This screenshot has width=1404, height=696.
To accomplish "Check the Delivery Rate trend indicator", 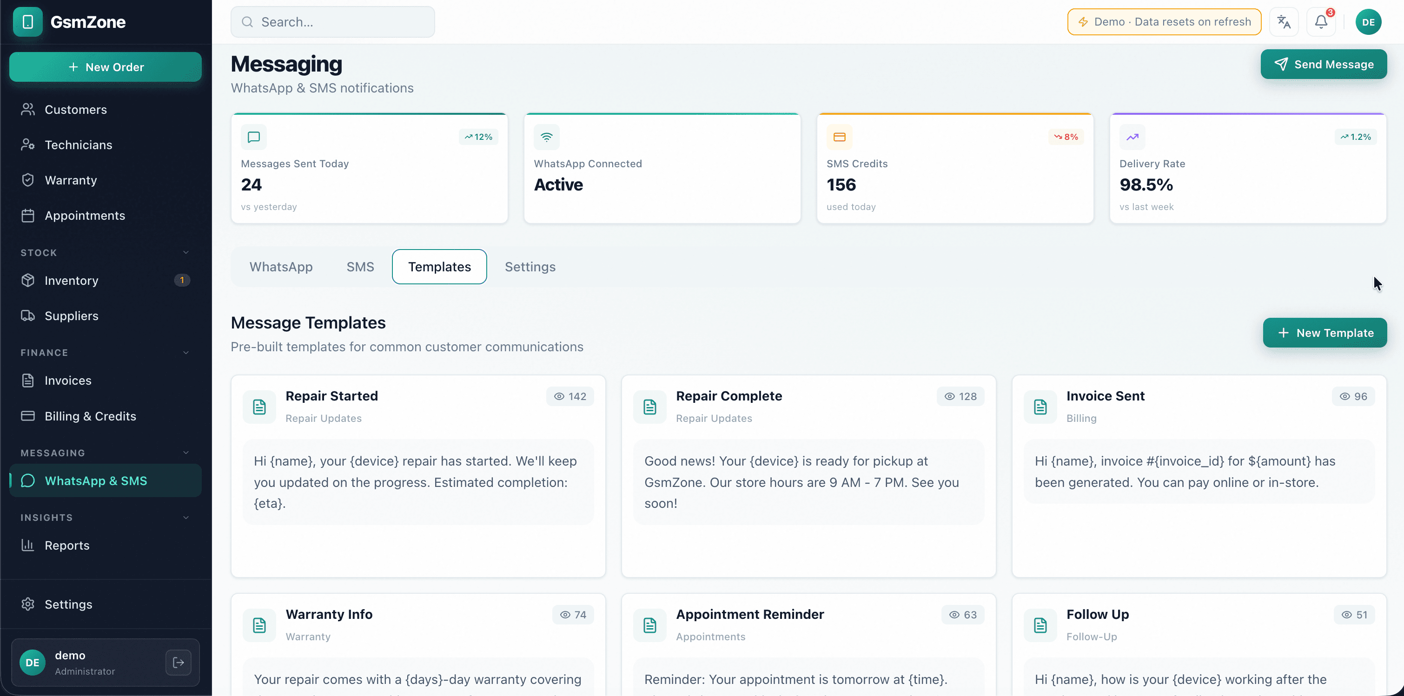I will (x=1356, y=137).
